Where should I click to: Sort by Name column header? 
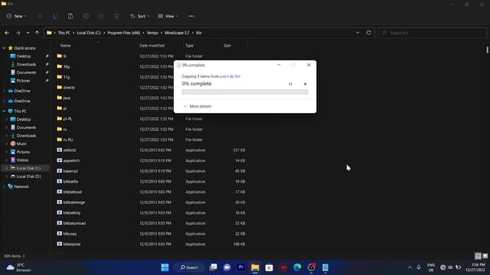point(65,46)
